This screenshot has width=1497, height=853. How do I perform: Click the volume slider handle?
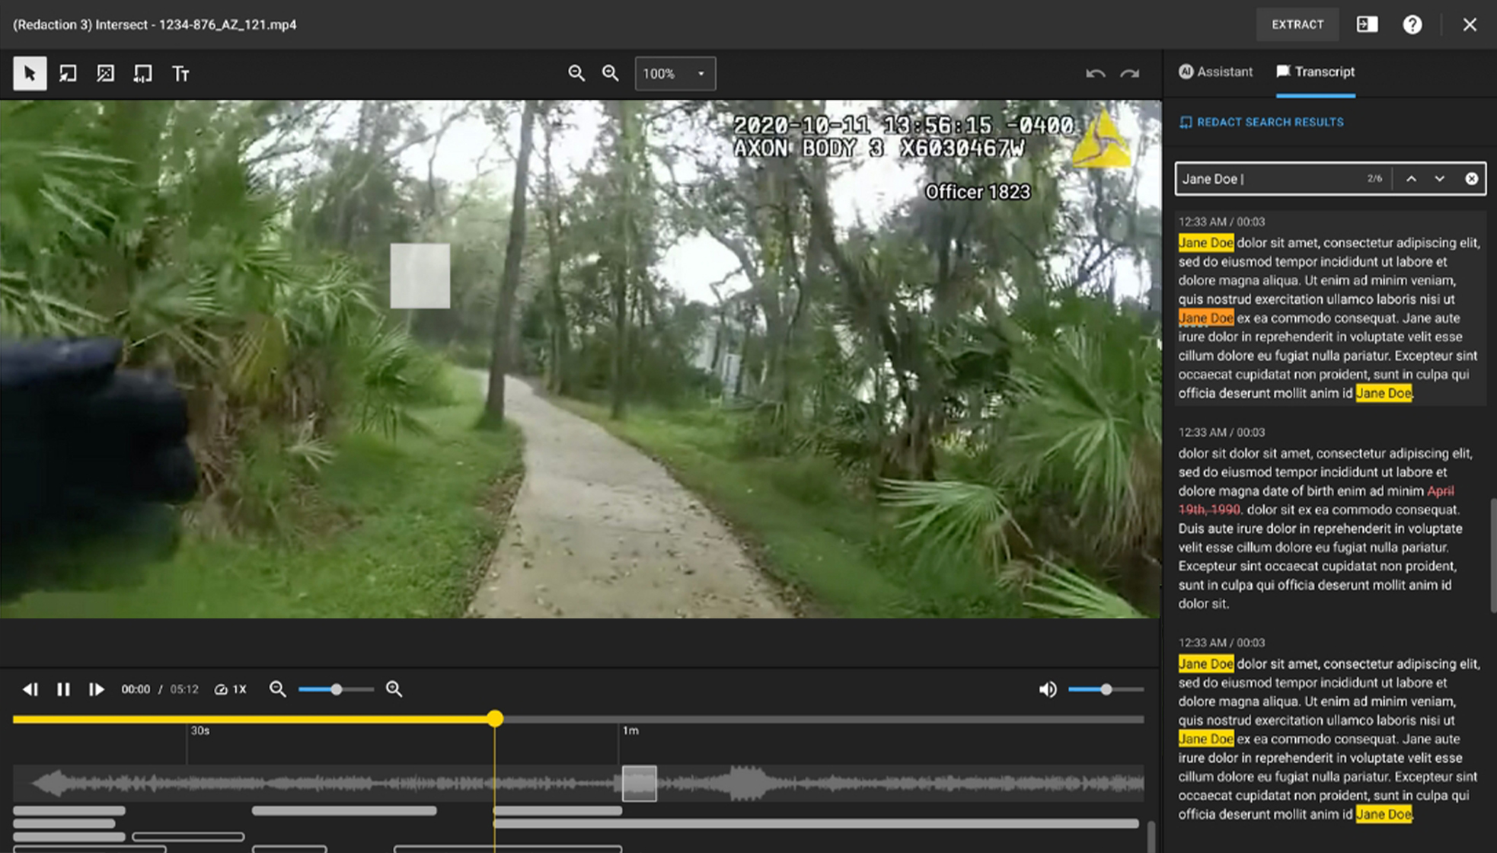1106,689
